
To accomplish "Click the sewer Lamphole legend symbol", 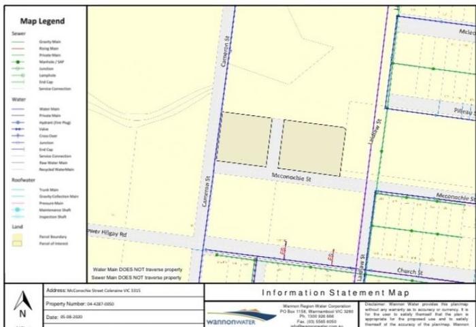I will 18,76.
